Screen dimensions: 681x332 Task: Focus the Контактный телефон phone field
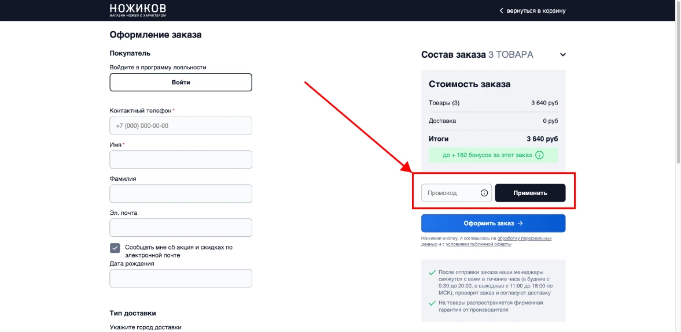click(x=181, y=126)
